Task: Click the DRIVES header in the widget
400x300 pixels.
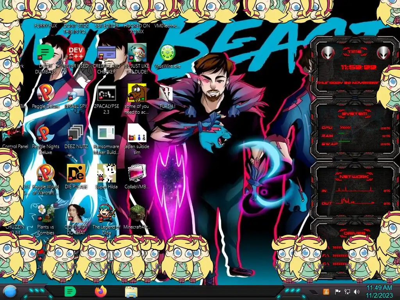Action: [354, 233]
